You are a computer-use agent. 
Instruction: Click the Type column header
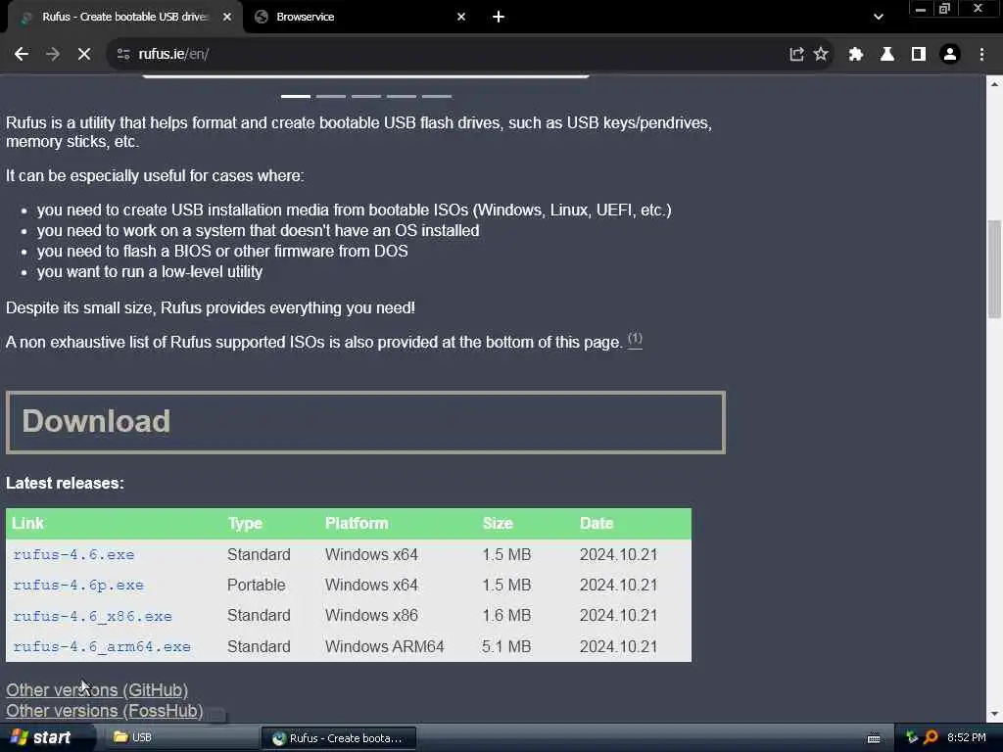coord(245,523)
